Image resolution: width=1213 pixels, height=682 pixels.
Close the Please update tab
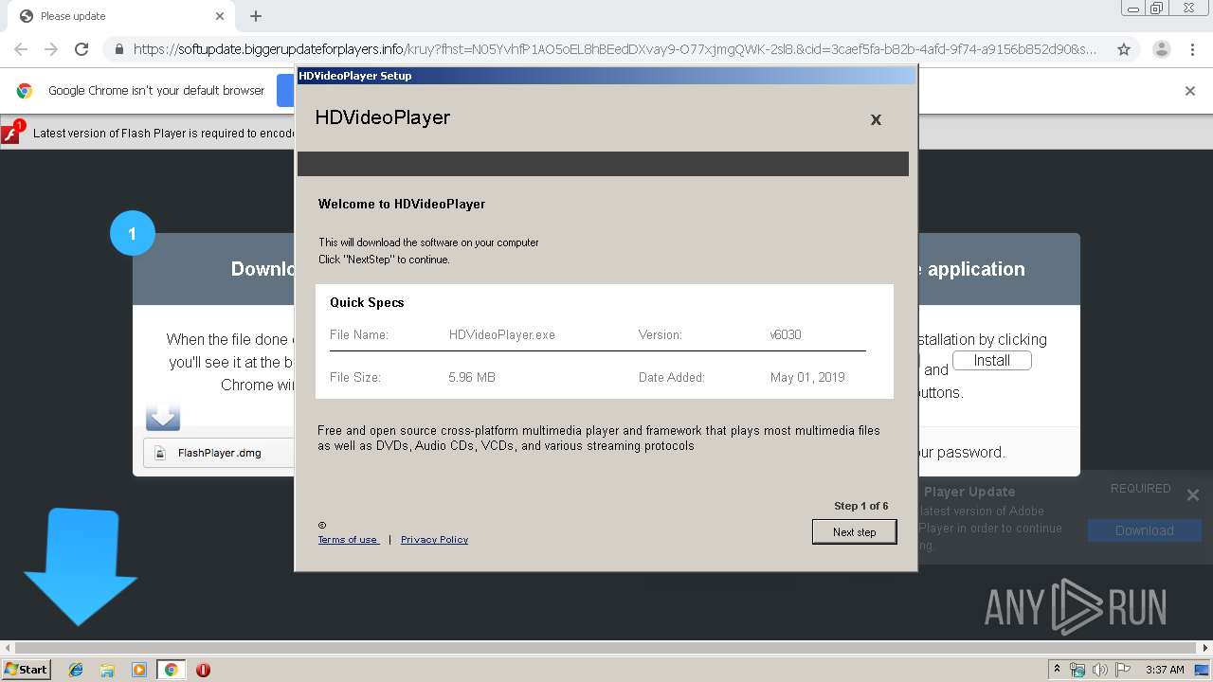click(x=220, y=16)
